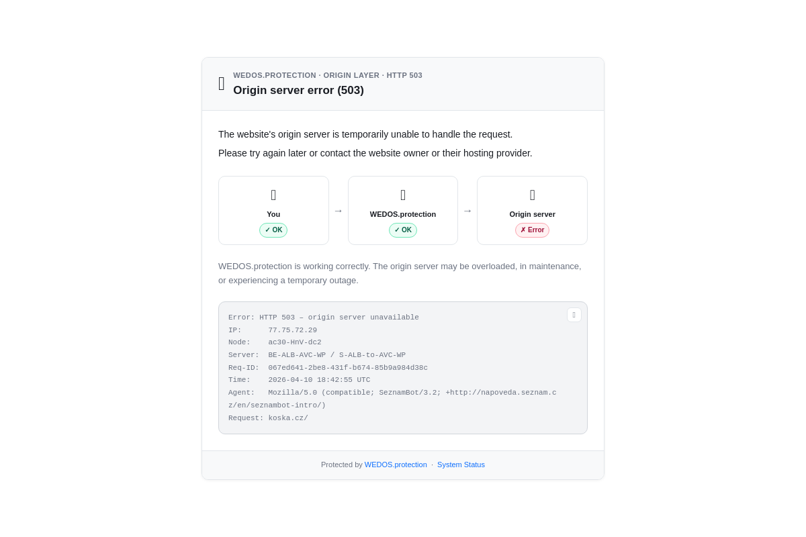Click the OK badge under WEDOS.protection
806x537 pixels.
pos(403,230)
